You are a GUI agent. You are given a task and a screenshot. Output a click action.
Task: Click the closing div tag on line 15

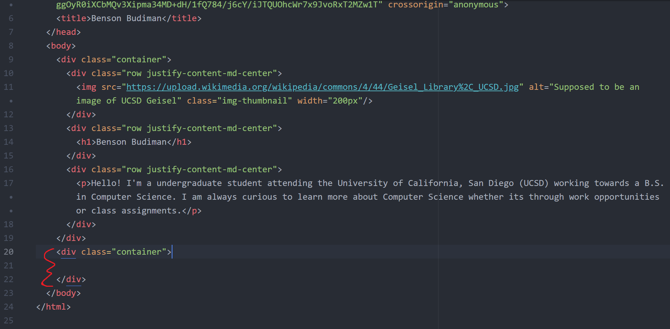pos(81,156)
